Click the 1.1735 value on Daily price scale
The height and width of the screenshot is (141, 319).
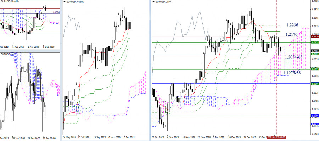tap(315, 109)
